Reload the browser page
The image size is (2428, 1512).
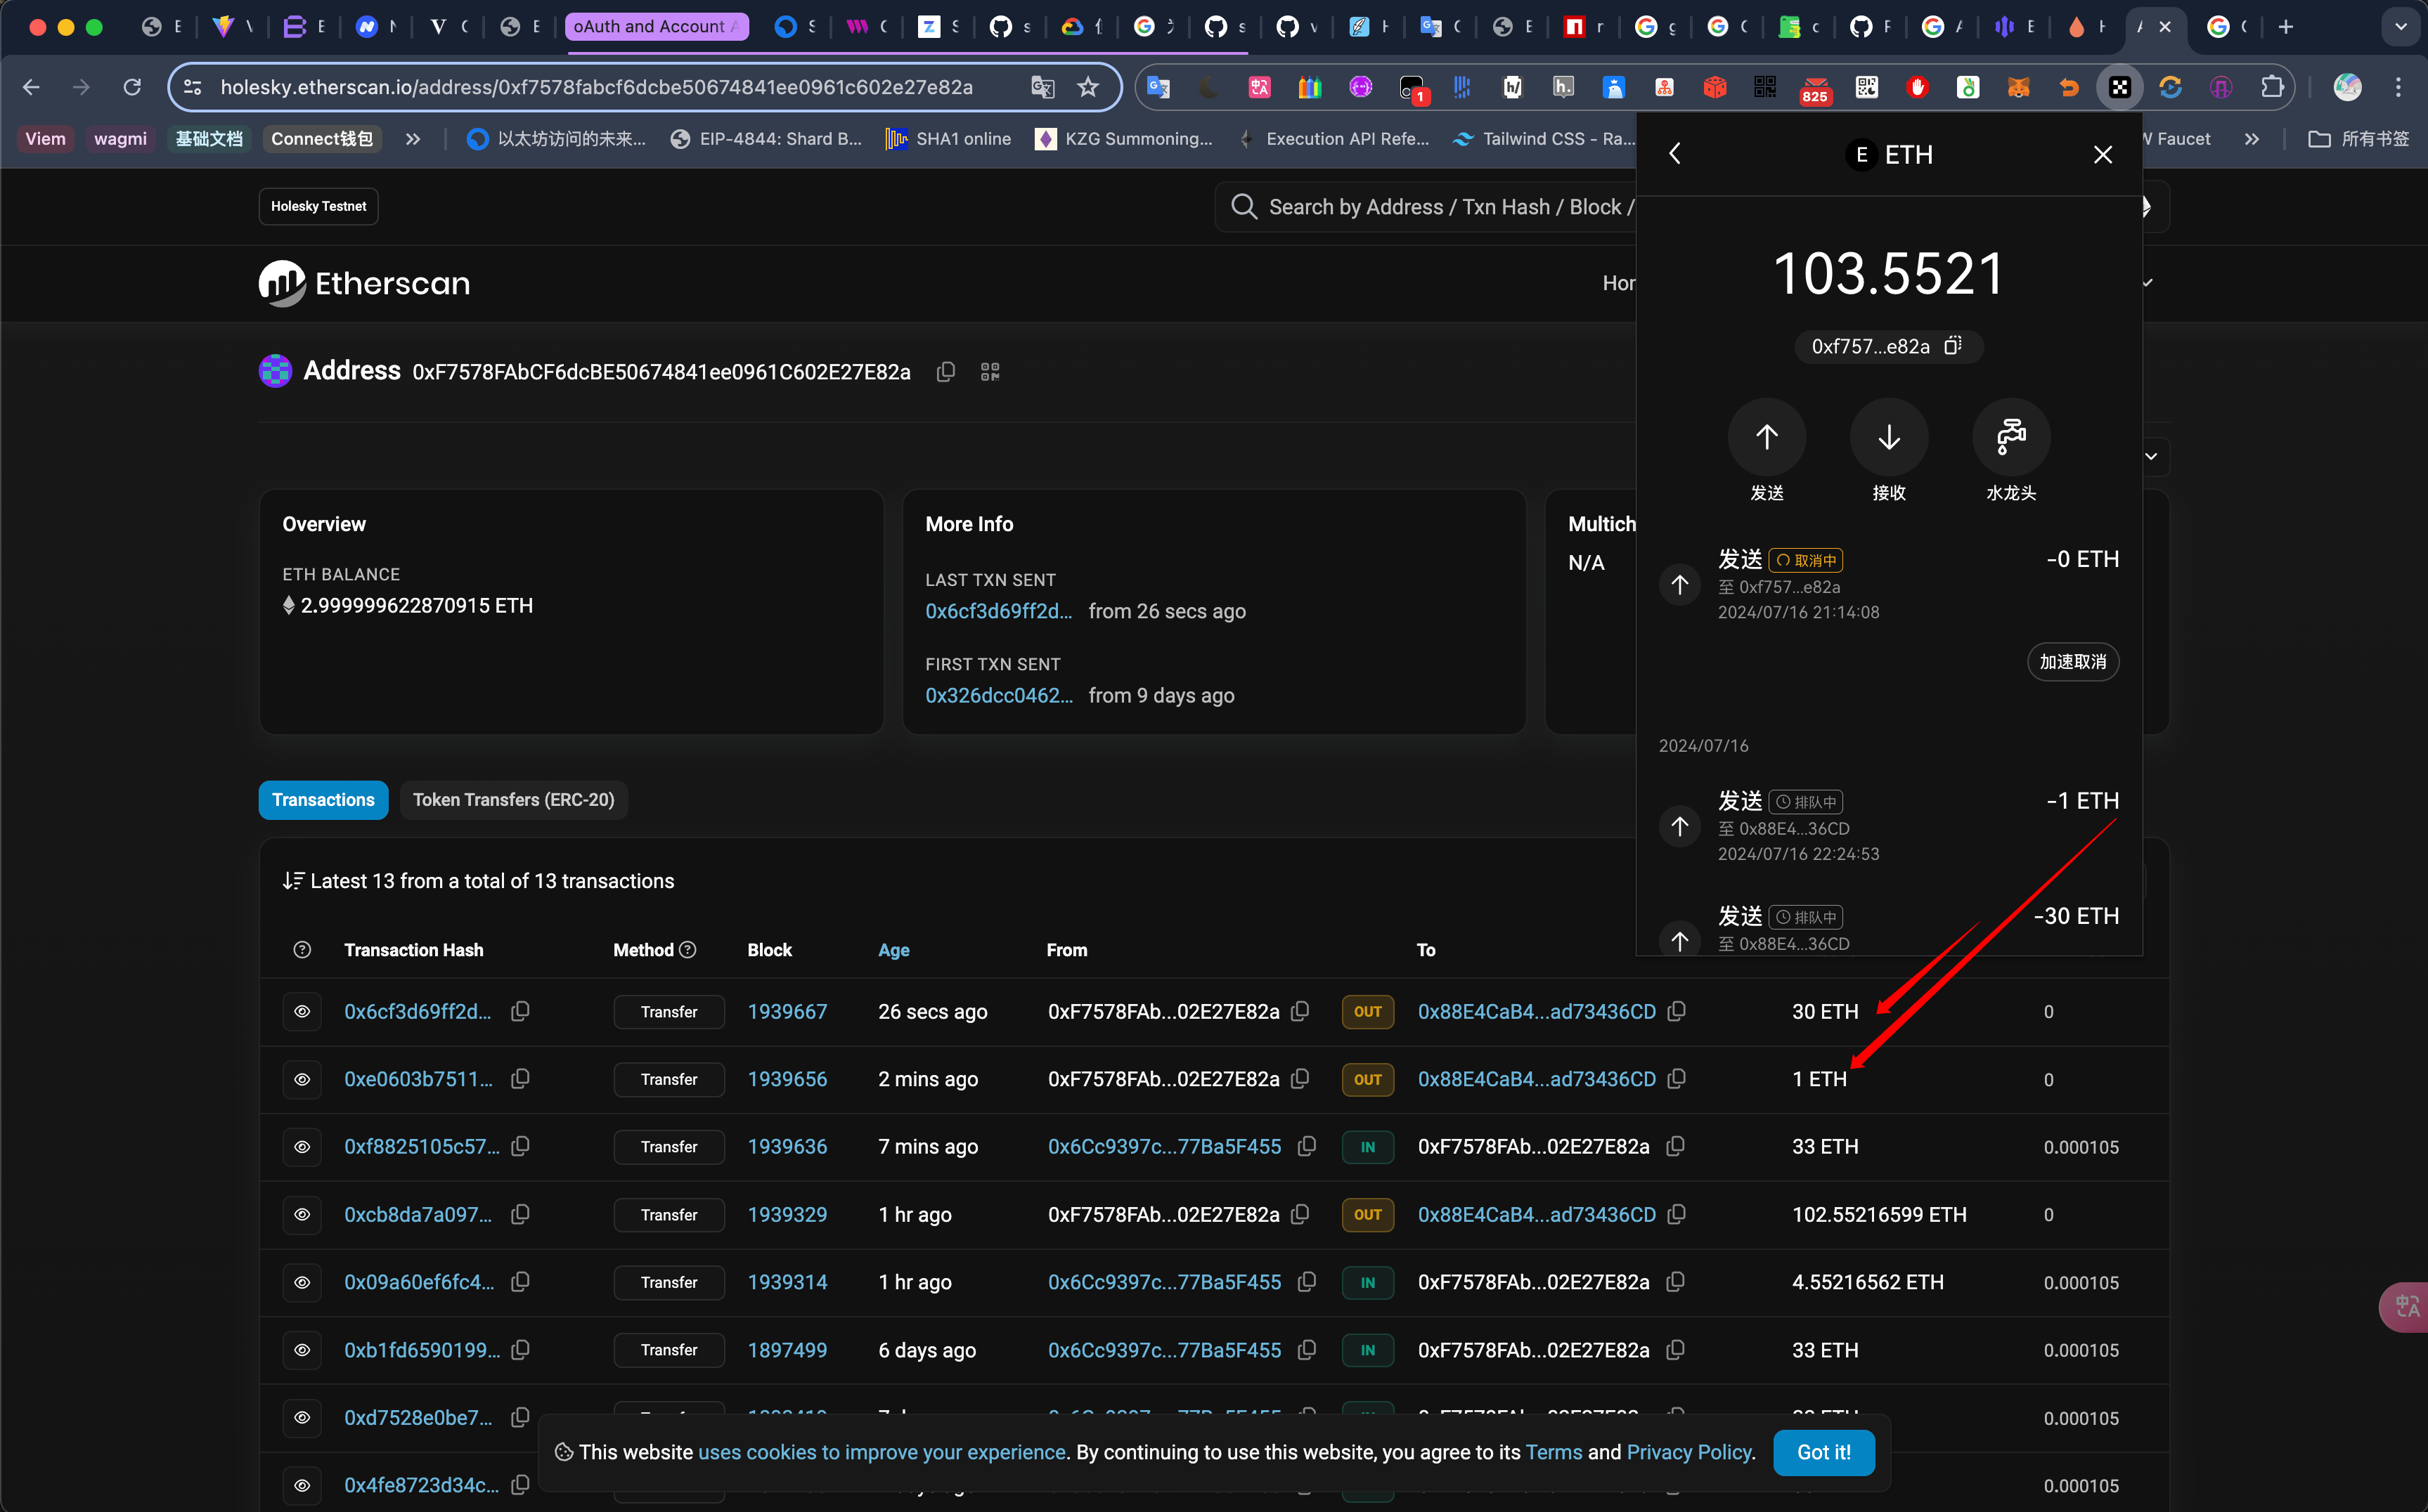[132, 87]
